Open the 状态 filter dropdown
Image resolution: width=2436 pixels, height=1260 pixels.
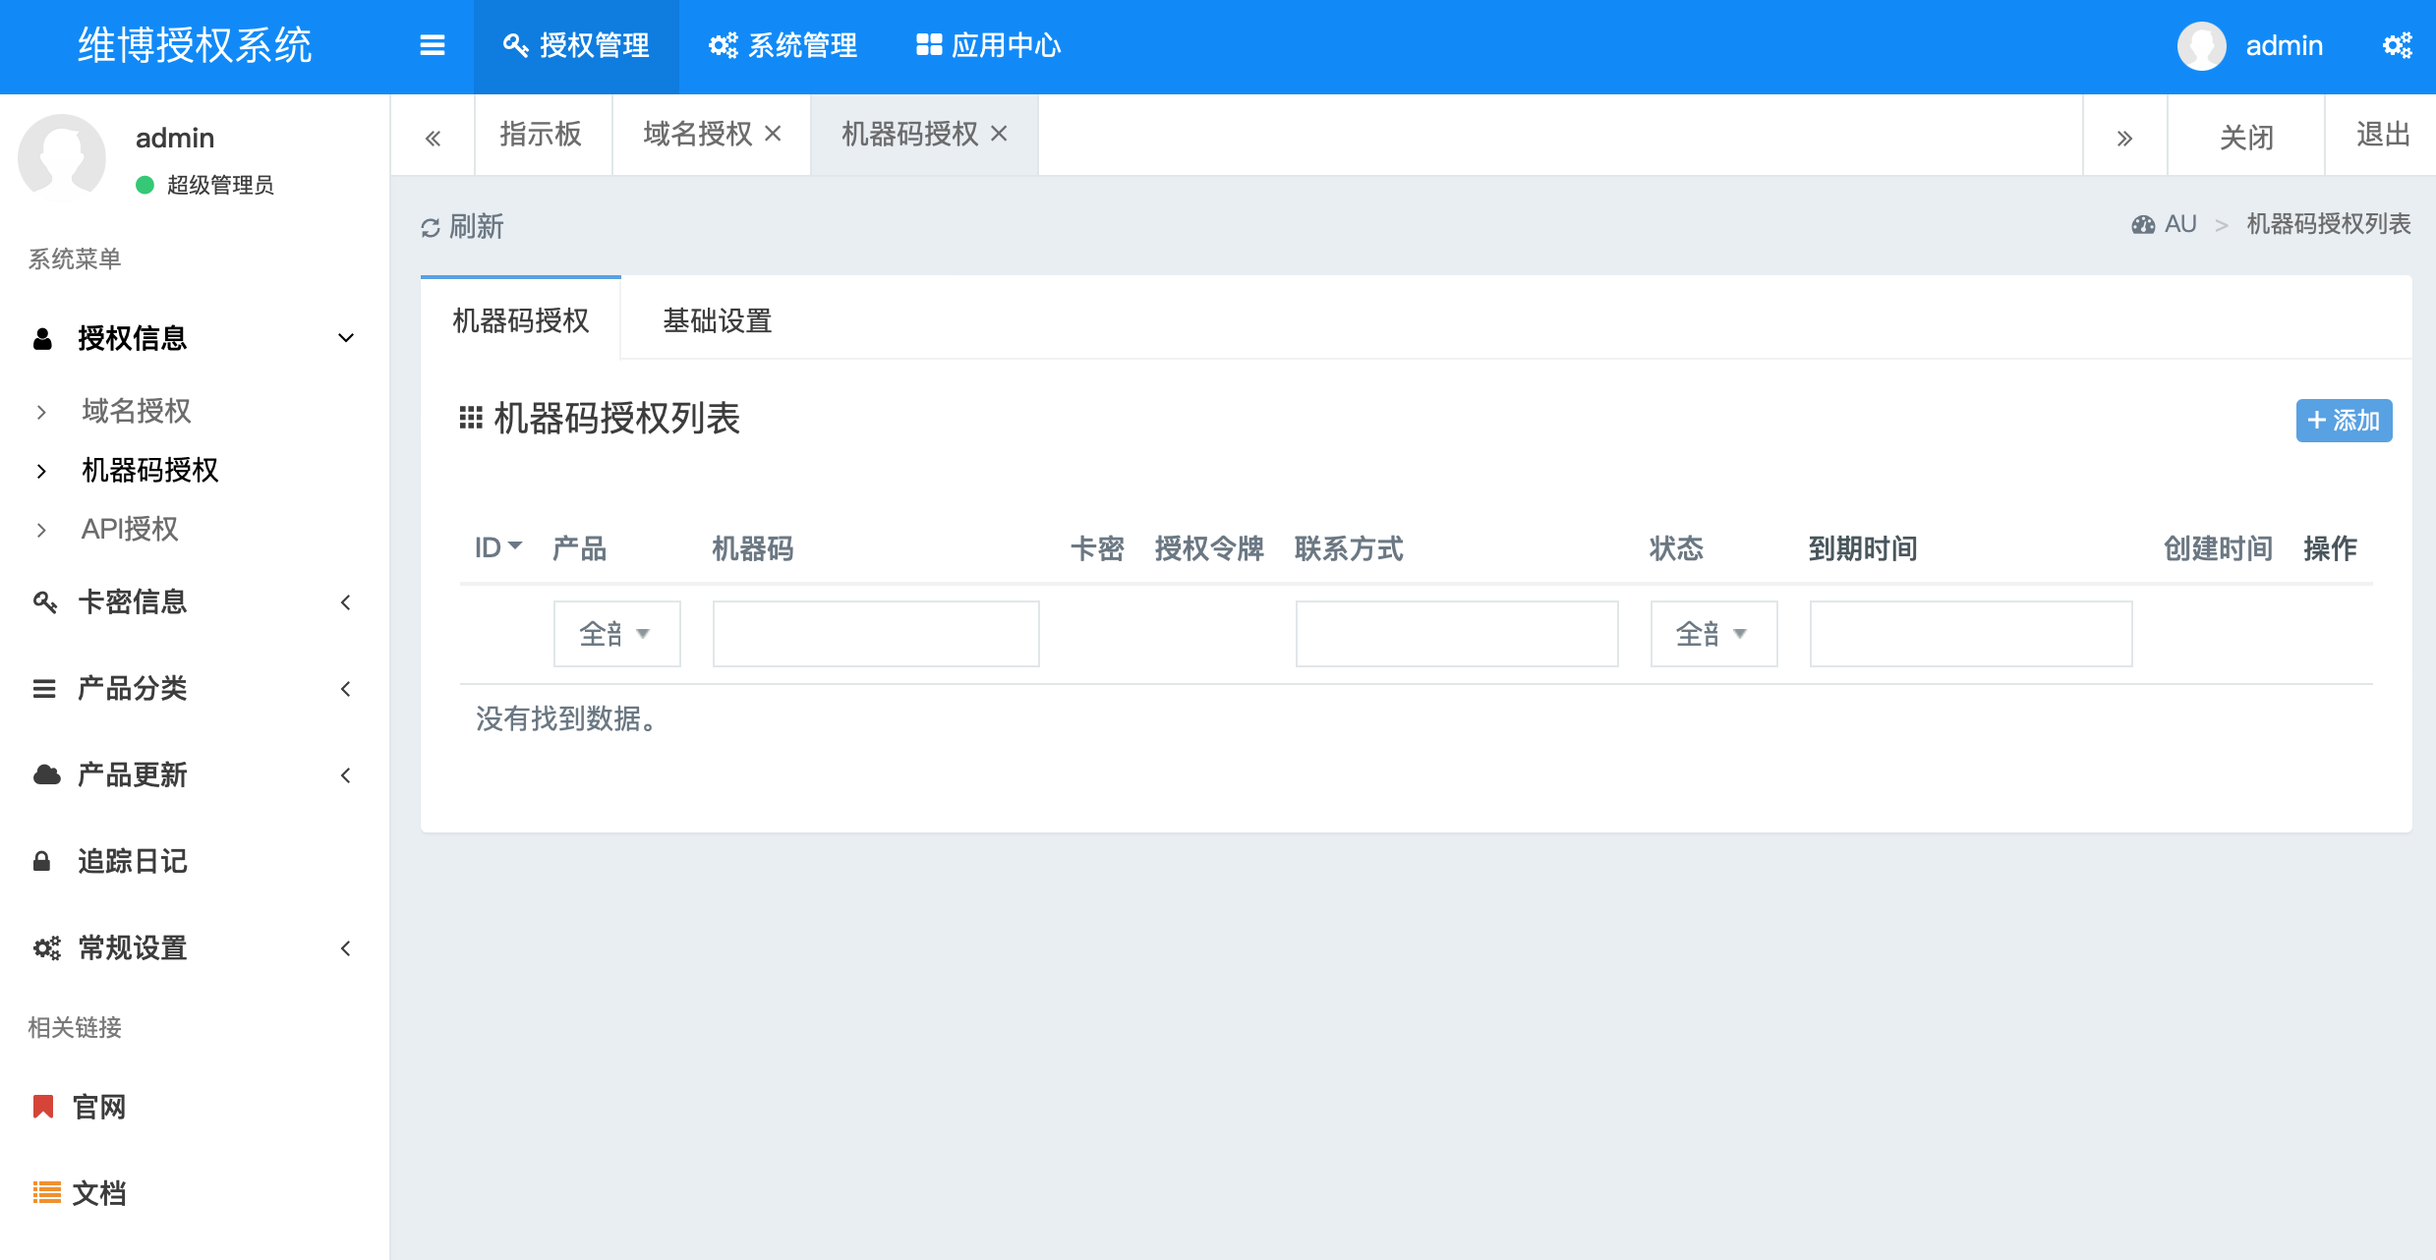point(1713,634)
